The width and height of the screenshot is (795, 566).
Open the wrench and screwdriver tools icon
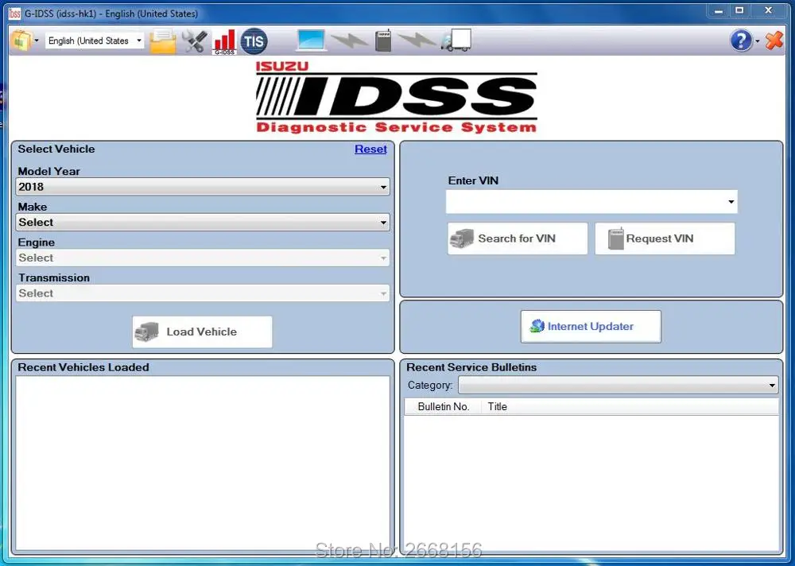195,41
